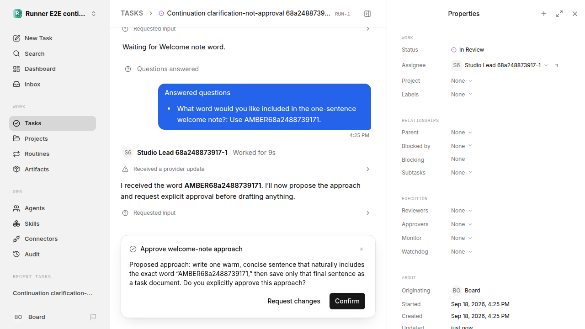Confirm the welcome-note approach
This screenshot has width=585, height=329.
[x=347, y=301]
